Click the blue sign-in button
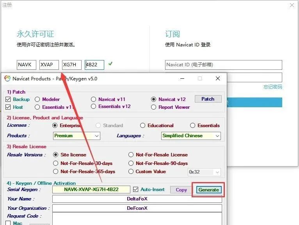Image resolution: width=299 pixels, height=225 pixels. 255,103
